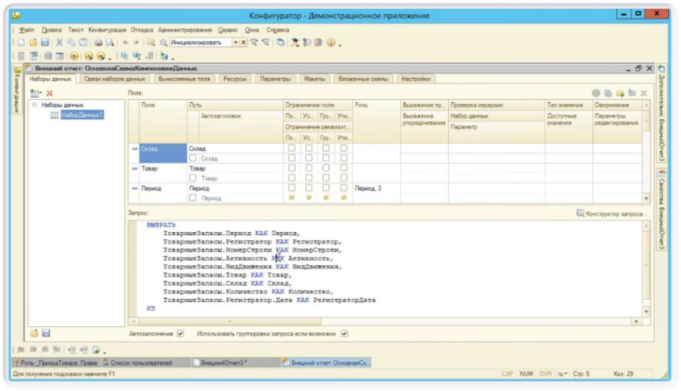Screen dimensions: 681x391
Task: Toggle the Автозаполнение checkbox
Action: pyautogui.click(x=181, y=334)
